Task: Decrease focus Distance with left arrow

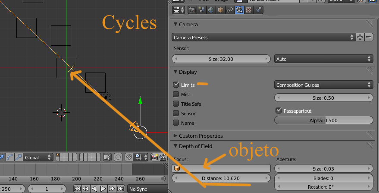Action: pyautogui.click(x=176, y=178)
